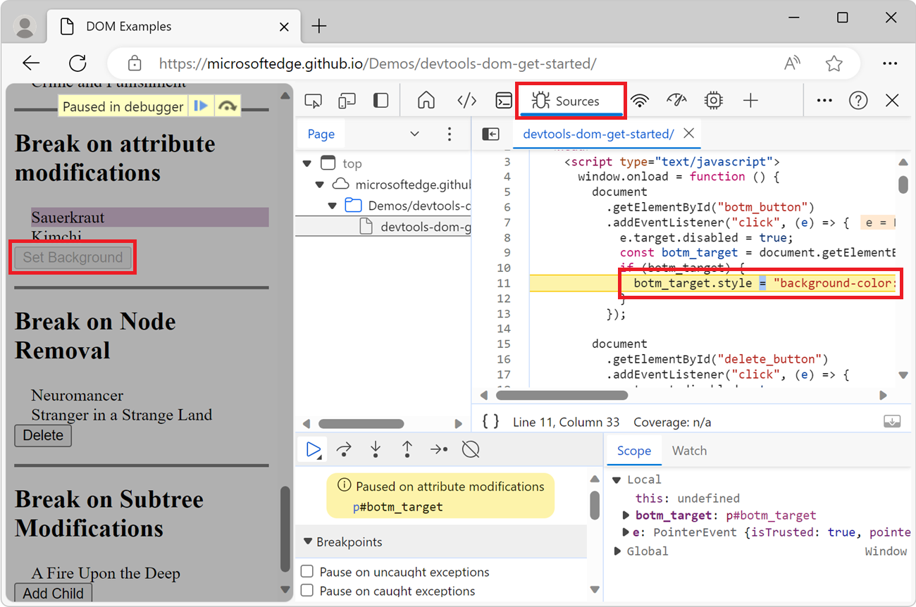Step over next function call
Screen dimensions: 916x607
pos(344,449)
